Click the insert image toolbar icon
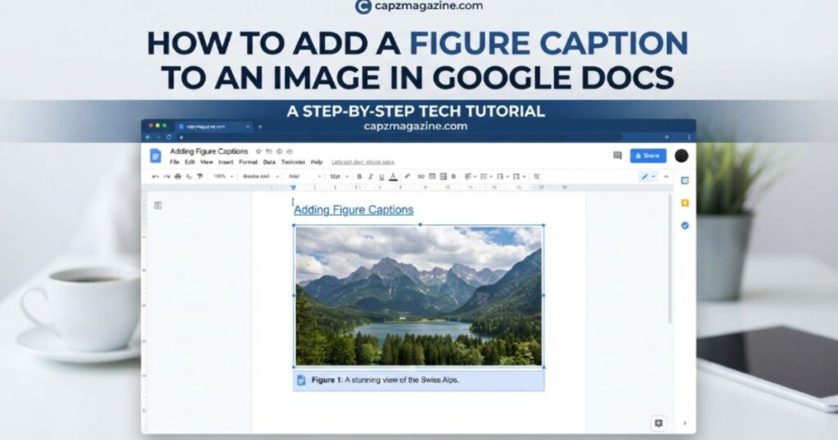 coord(443,177)
